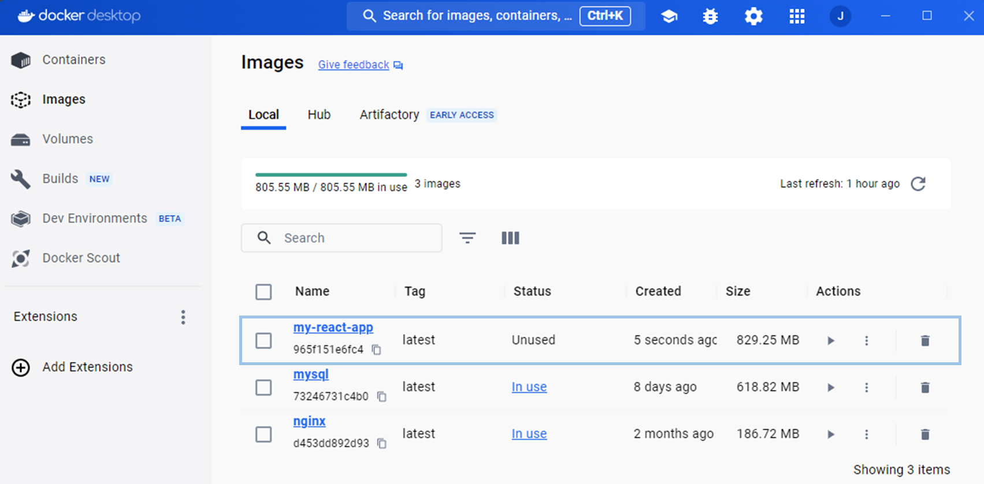Delete the my-react-app image

[925, 340]
